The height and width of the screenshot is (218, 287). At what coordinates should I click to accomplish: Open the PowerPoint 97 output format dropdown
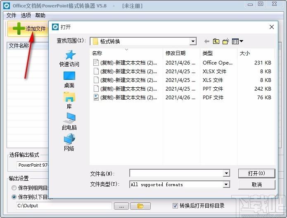pos(33,165)
